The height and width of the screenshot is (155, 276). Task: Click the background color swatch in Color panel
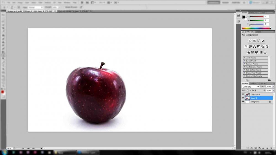click(x=246, y=19)
